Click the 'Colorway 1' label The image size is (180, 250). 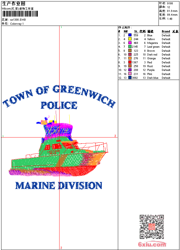[x=17, y=24]
